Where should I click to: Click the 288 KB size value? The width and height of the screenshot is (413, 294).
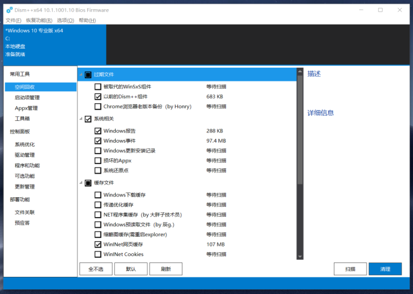(215, 131)
